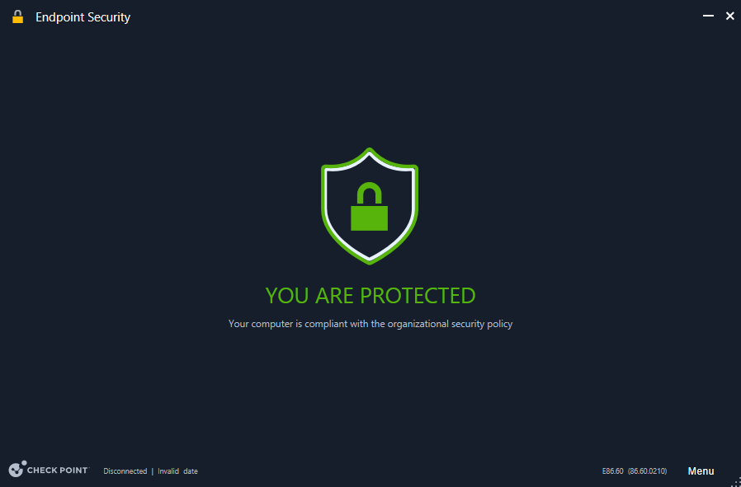This screenshot has width=741, height=487.
Task: Click the Invalid date status label
Action: (x=177, y=471)
